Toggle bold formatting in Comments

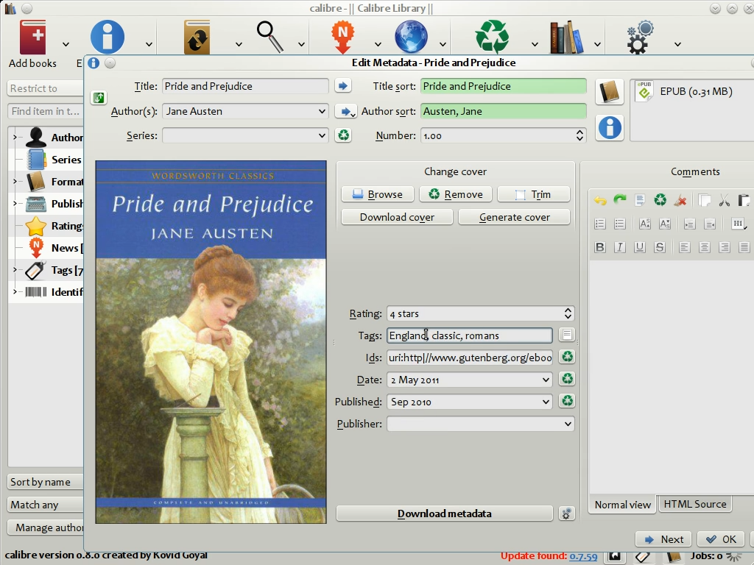pyautogui.click(x=600, y=247)
